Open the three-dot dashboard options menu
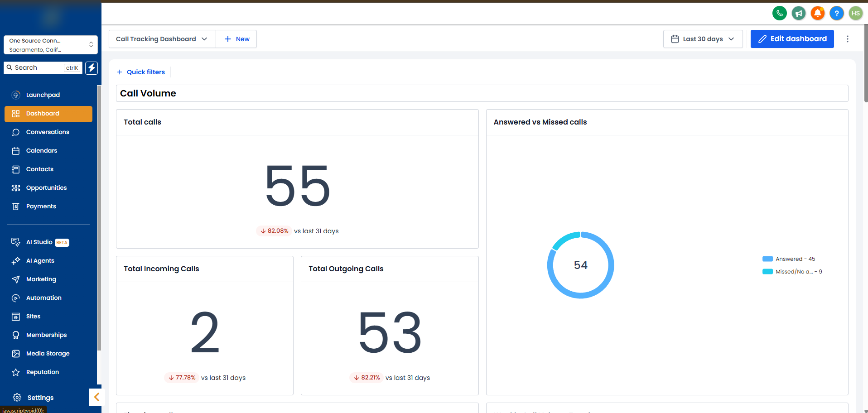Image resolution: width=868 pixels, height=413 pixels. [x=848, y=39]
